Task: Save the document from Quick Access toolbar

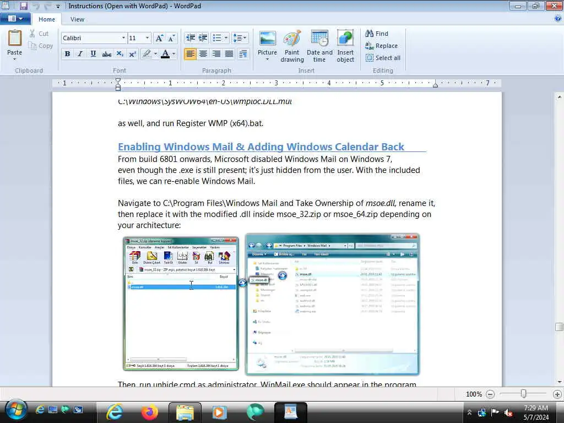Action: click(23, 6)
